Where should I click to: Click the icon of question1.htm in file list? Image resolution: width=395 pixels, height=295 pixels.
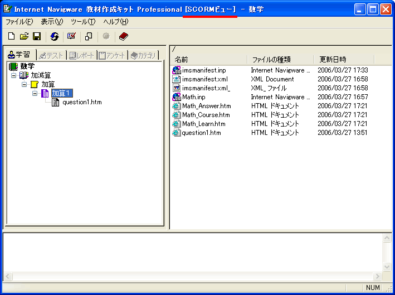tap(177, 133)
